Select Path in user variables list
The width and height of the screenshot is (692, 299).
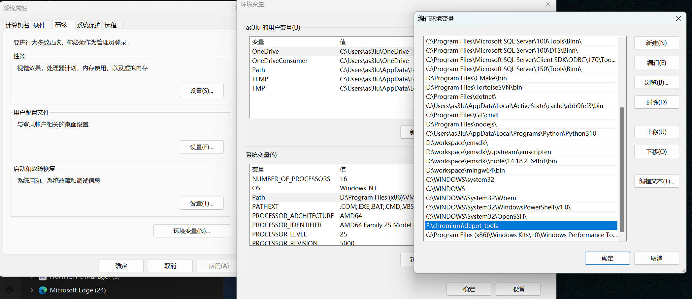[332, 70]
